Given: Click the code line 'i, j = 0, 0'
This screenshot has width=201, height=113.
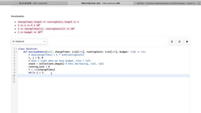Looking at the screenshot, I should point(36,58).
